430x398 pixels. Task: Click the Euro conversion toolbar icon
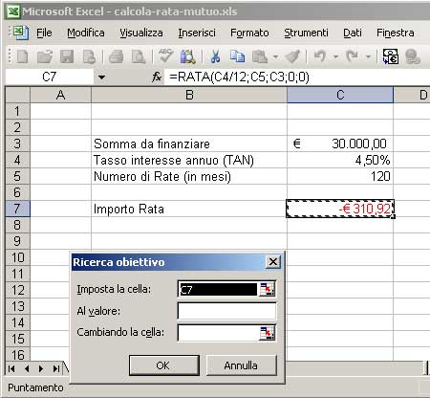point(391,57)
